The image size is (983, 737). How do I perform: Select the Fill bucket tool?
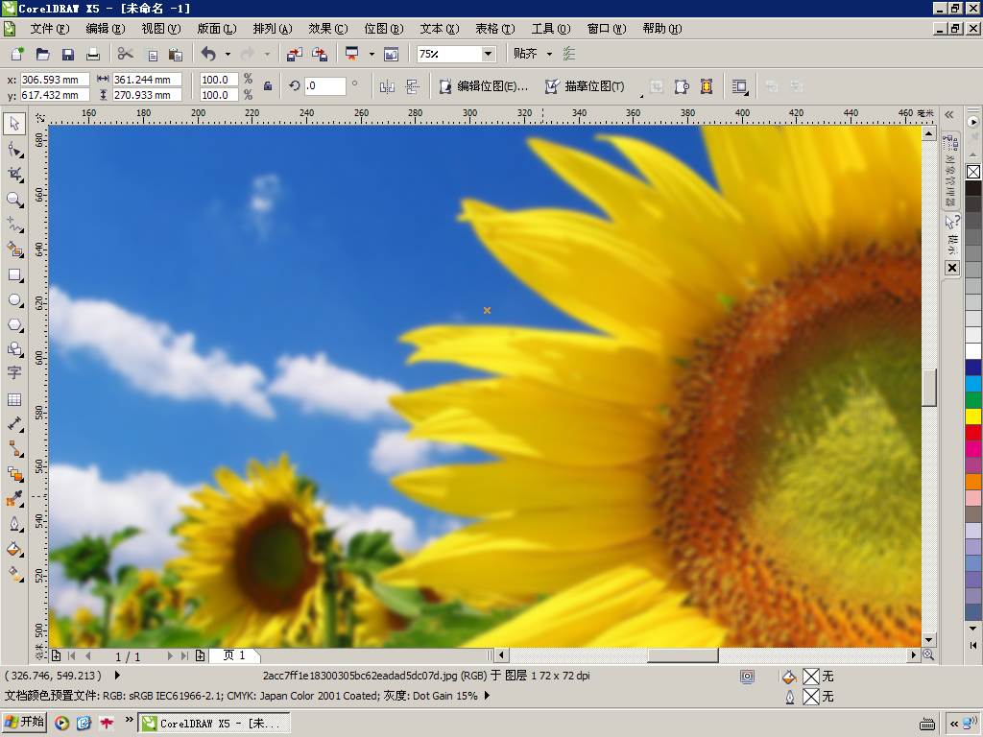(x=14, y=550)
